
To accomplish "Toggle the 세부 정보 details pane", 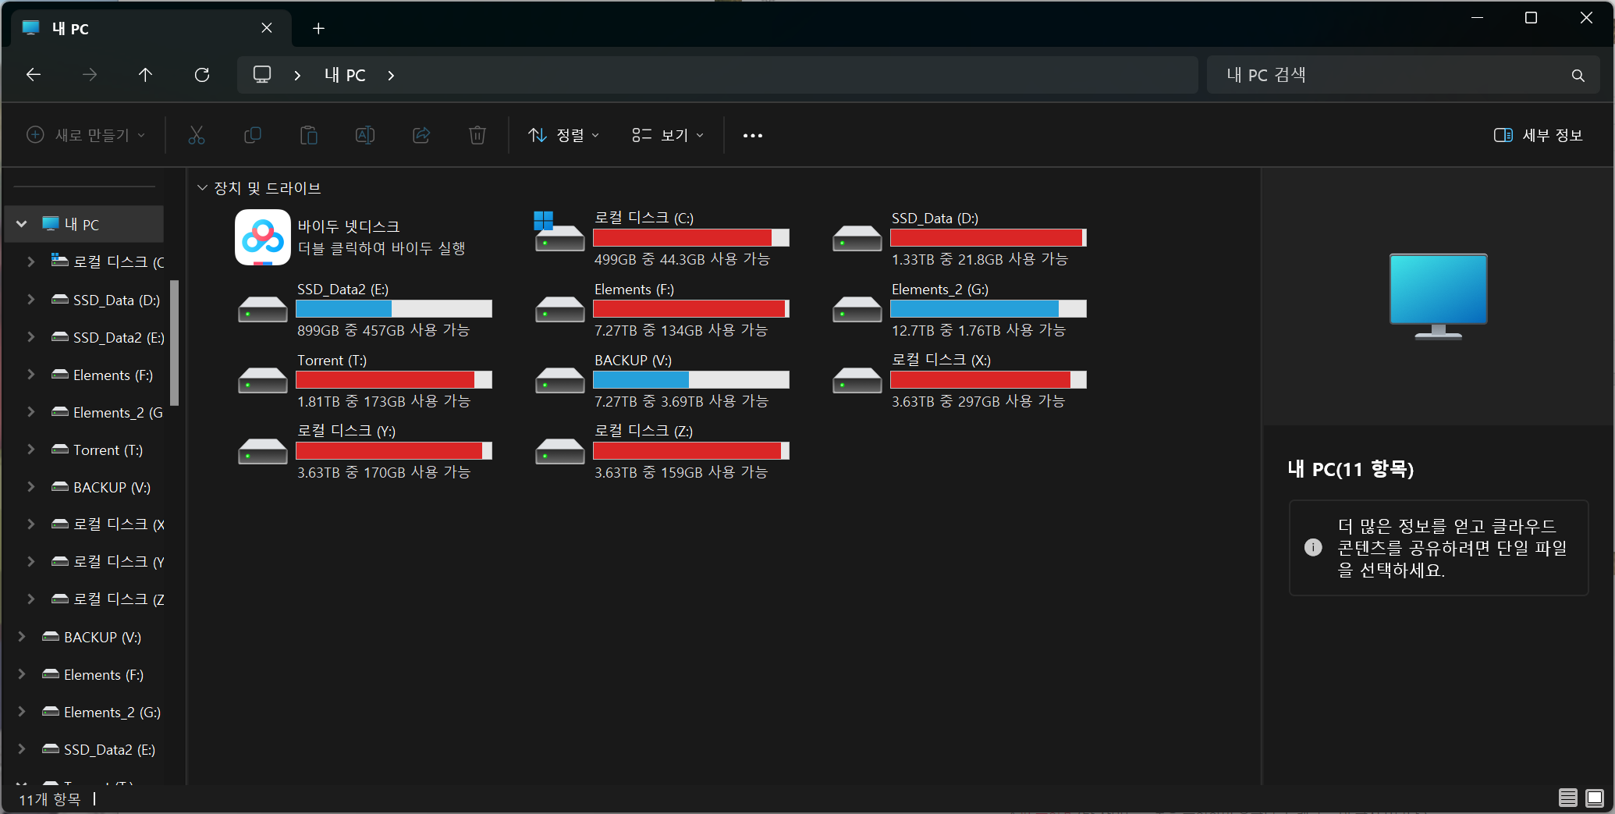I will point(1538,136).
